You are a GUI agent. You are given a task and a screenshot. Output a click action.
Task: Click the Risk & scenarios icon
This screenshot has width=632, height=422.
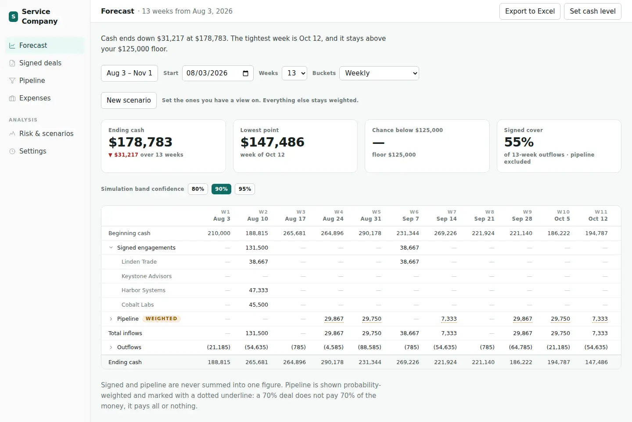(12, 134)
